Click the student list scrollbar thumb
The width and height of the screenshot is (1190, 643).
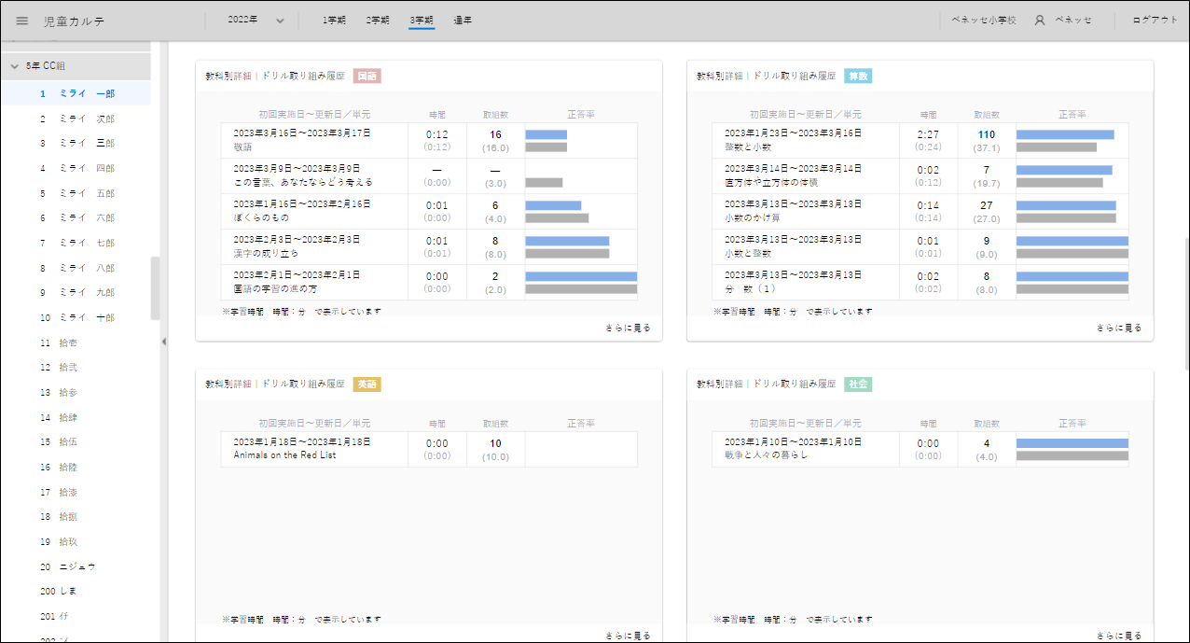pyautogui.click(x=155, y=287)
